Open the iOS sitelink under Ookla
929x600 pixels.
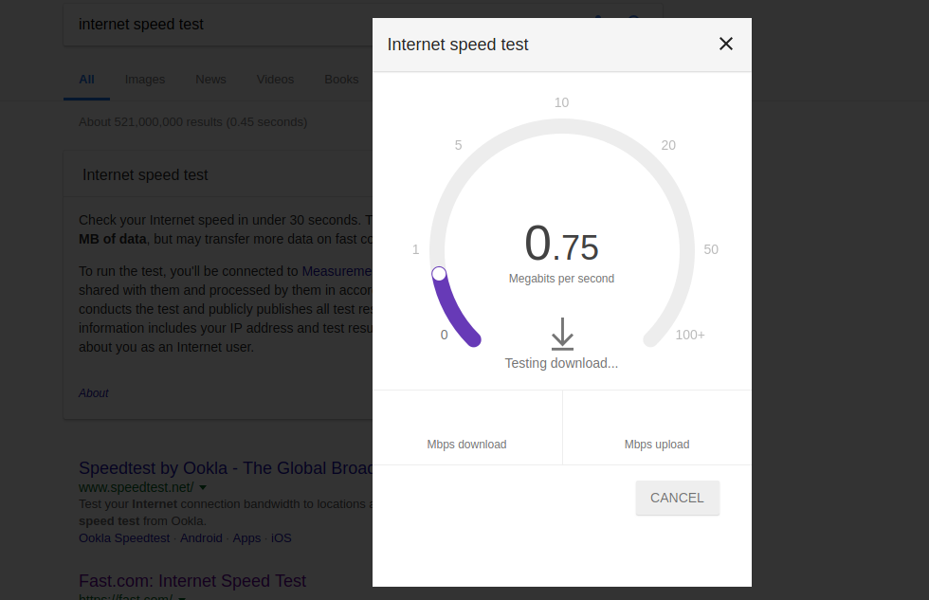pos(282,537)
